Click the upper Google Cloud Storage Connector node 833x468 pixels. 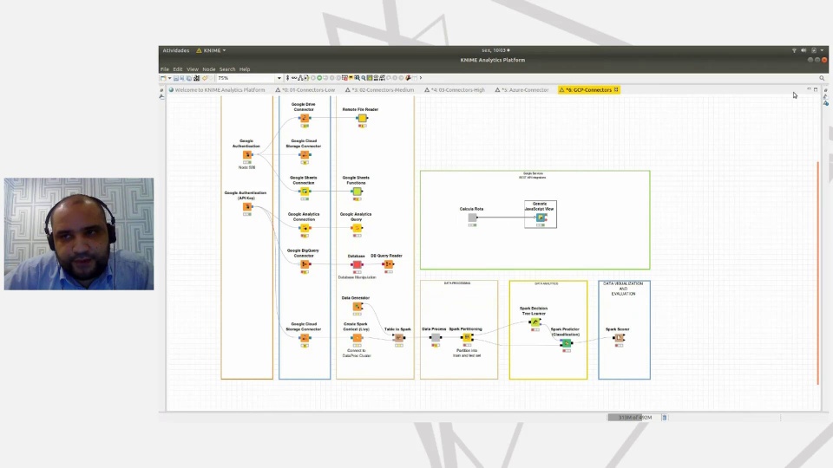tap(305, 155)
